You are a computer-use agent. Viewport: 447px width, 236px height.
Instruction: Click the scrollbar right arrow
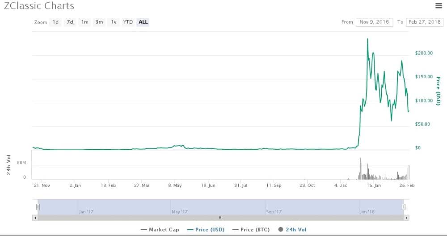point(406,218)
